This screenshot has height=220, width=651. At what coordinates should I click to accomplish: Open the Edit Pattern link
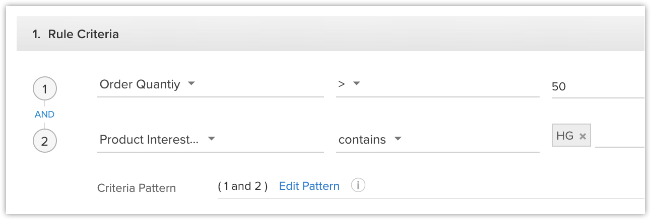[309, 186]
